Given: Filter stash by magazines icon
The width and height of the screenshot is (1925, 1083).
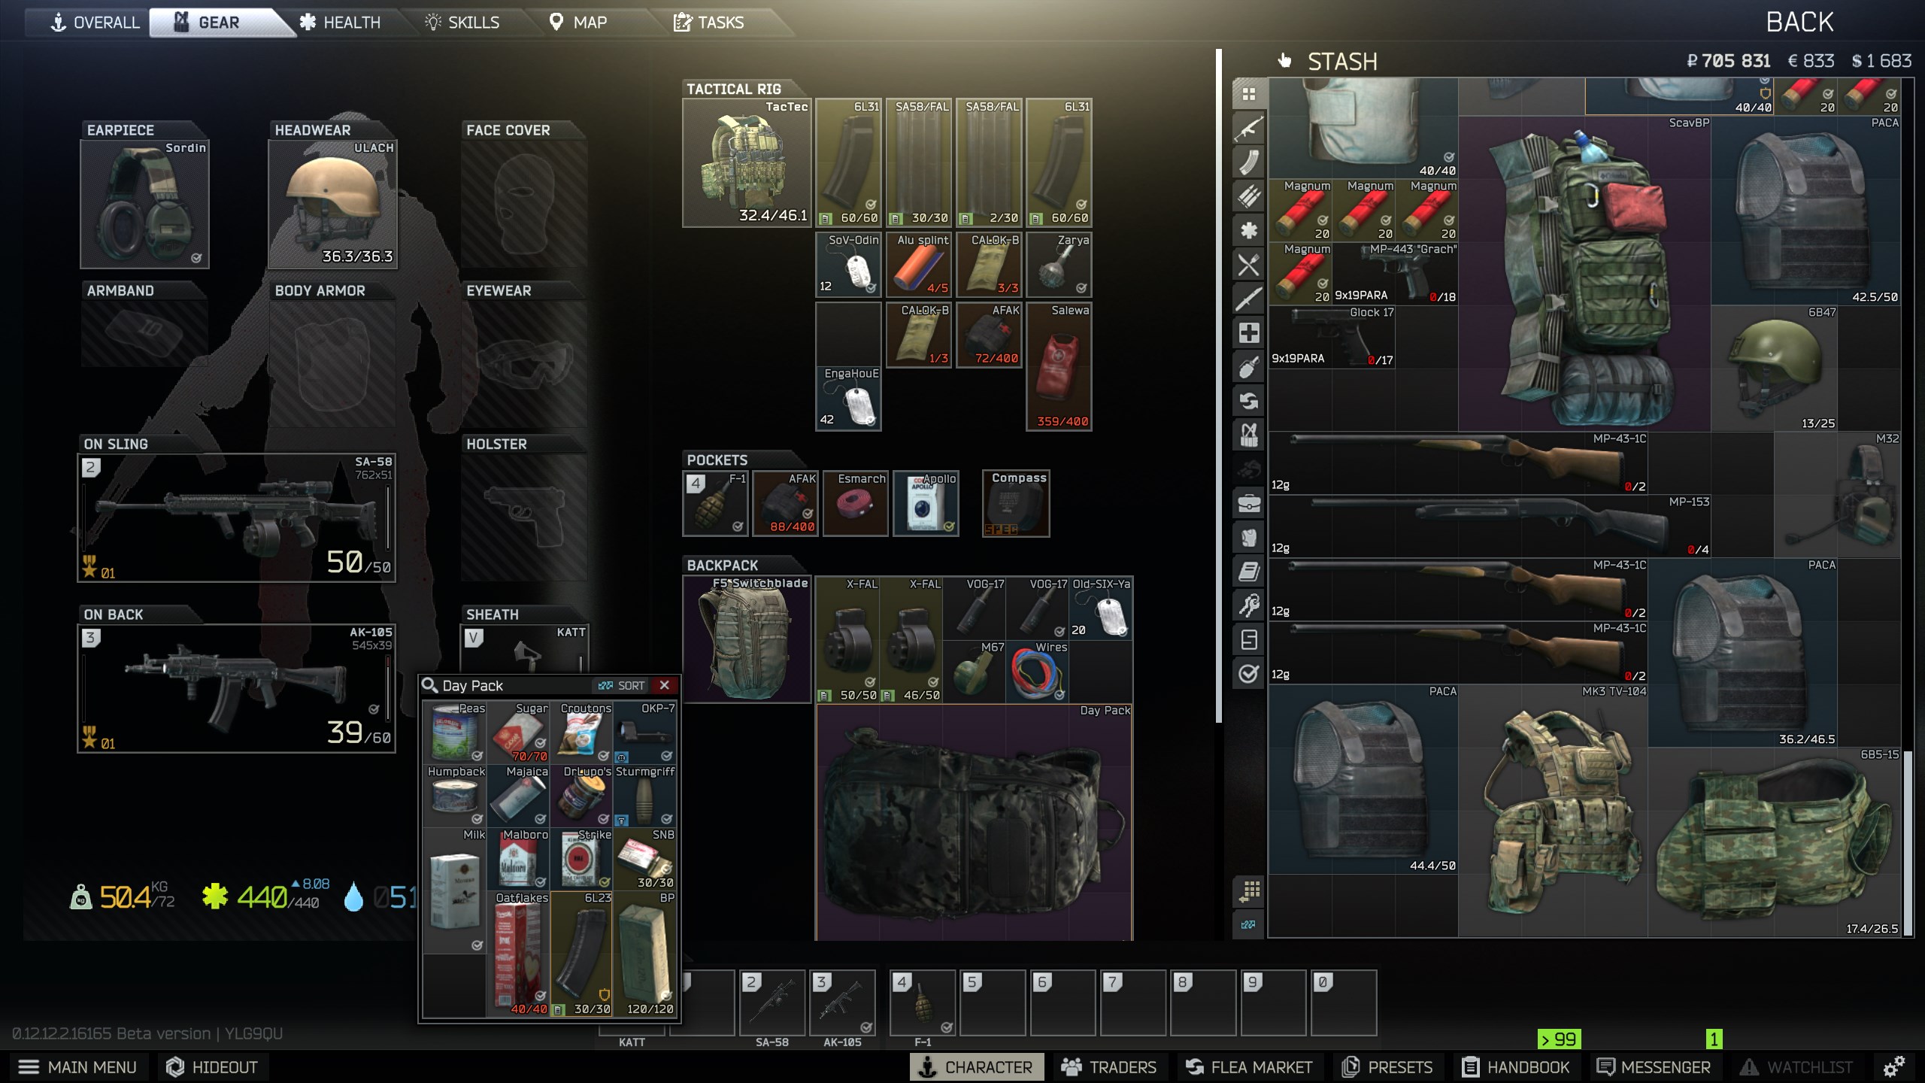Looking at the screenshot, I should click(x=1249, y=162).
